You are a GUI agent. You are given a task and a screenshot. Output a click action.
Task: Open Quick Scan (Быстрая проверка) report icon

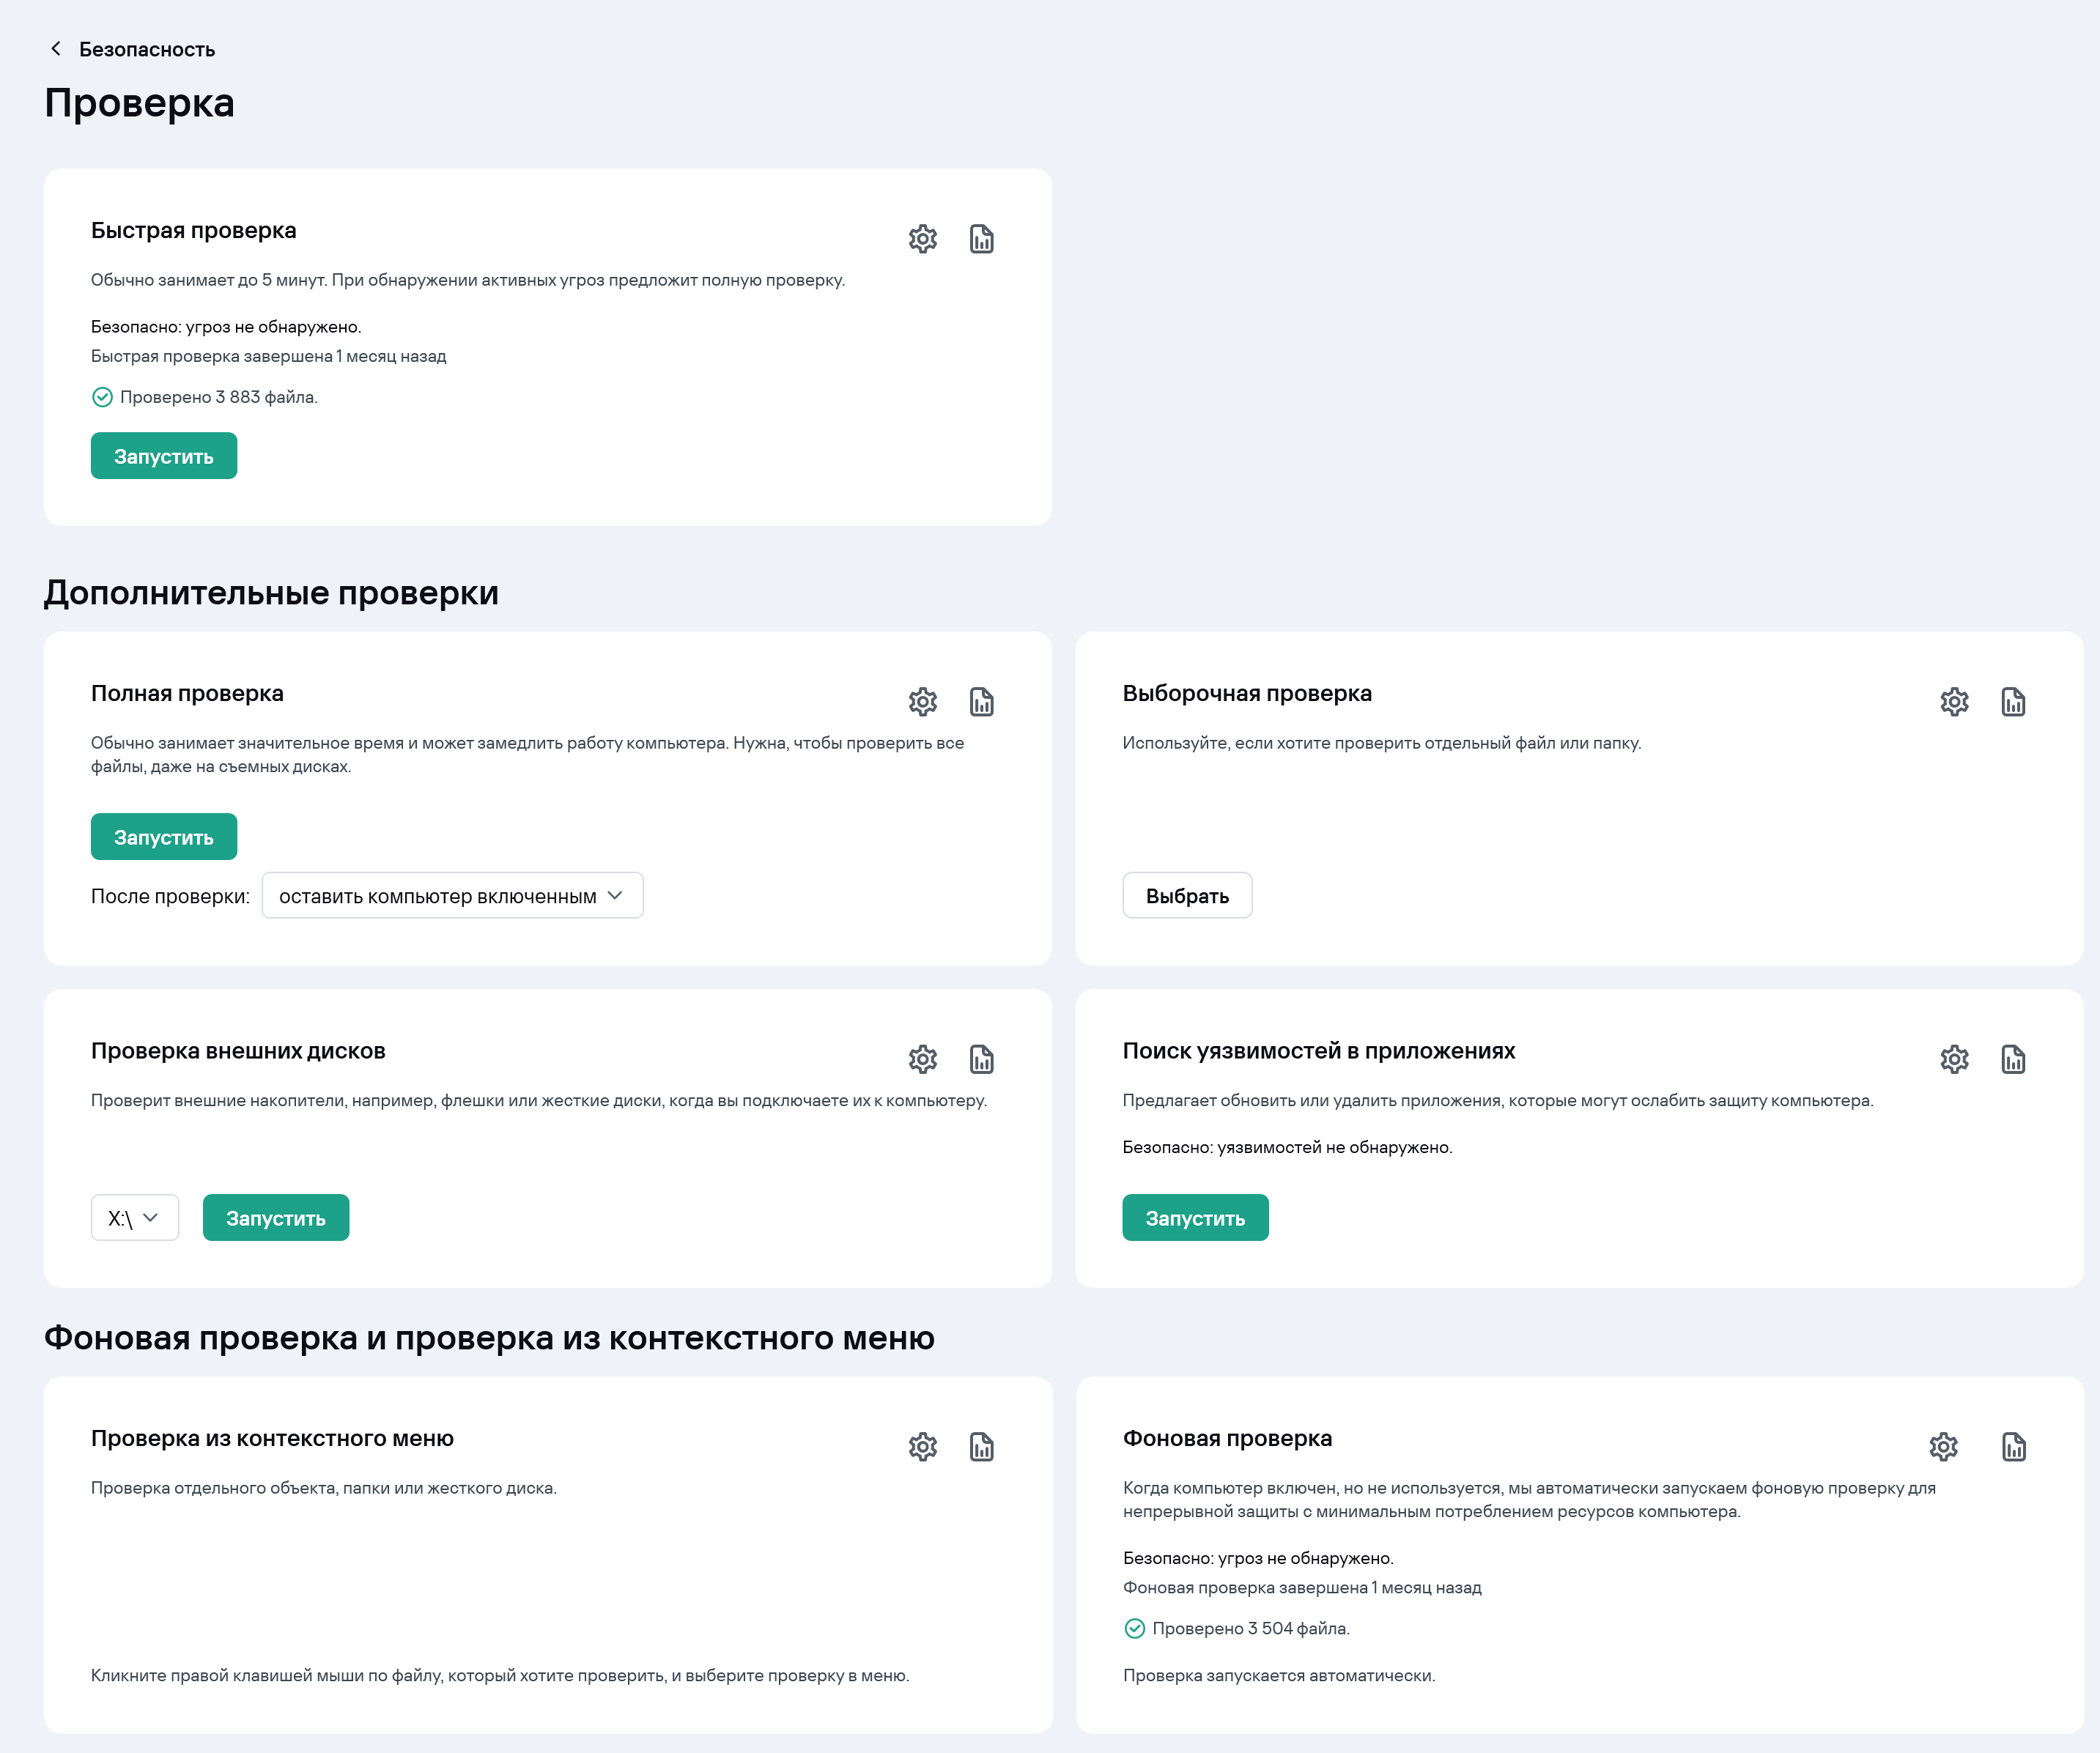click(x=981, y=239)
